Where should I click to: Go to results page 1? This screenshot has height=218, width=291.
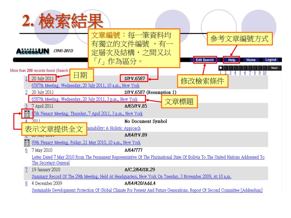click(x=221, y=73)
